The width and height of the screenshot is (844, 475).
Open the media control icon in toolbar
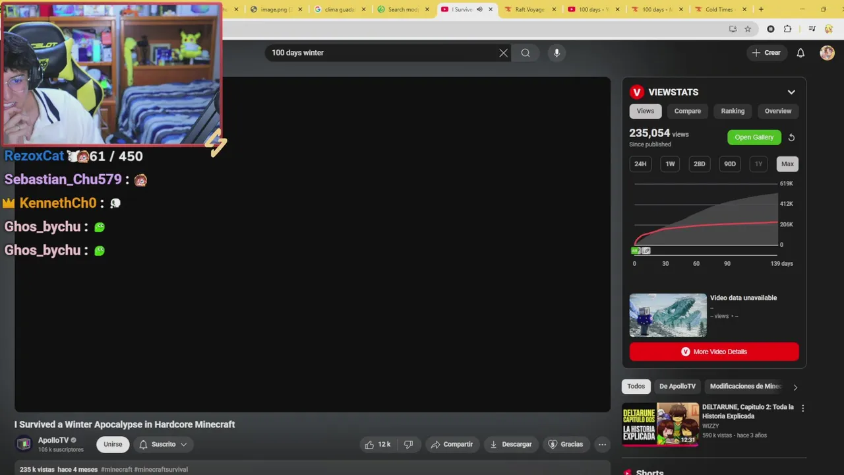[x=812, y=29]
